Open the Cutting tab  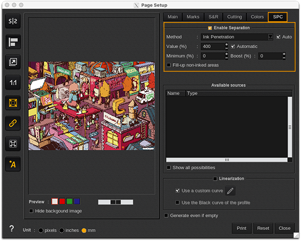pyautogui.click(x=234, y=17)
